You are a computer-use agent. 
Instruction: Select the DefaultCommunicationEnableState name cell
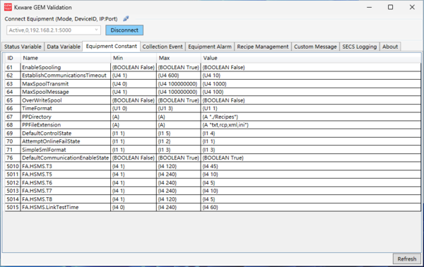pos(66,158)
